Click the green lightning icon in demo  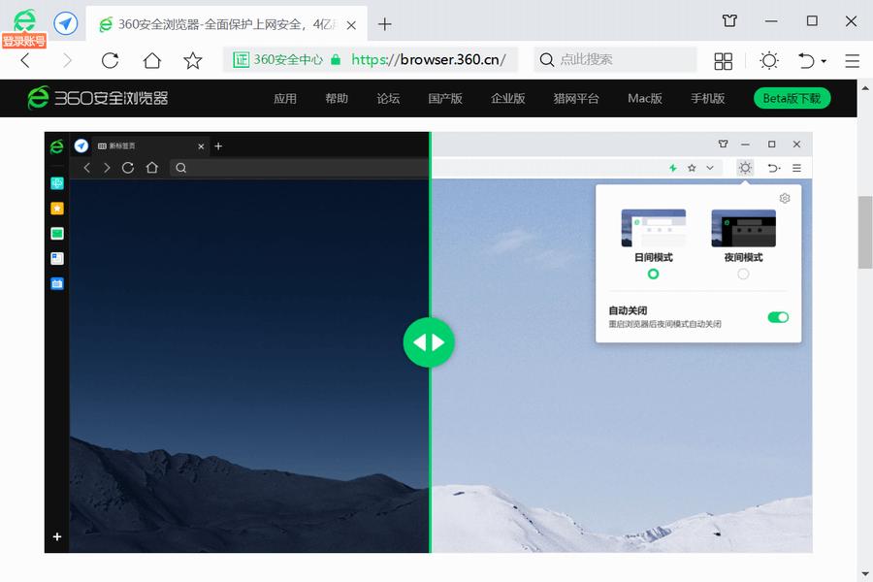[673, 168]
